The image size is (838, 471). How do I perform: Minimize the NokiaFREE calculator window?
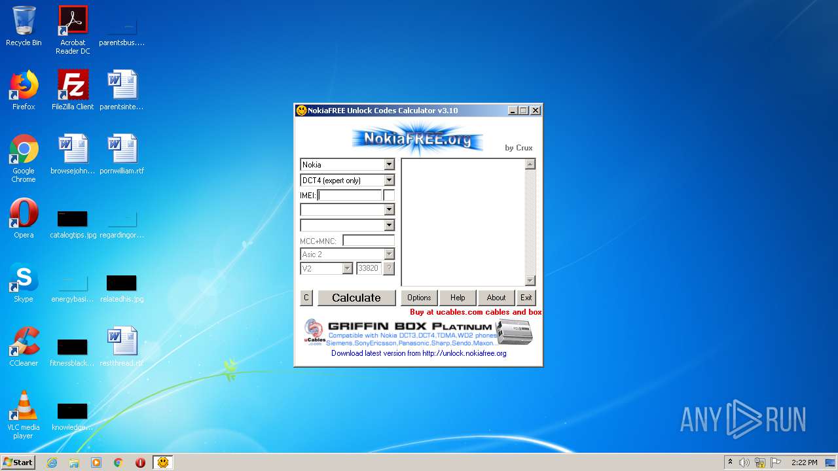[x=513, y=111]
